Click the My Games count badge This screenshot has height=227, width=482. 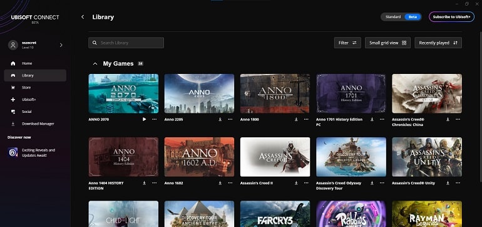(x=140, y=64)
